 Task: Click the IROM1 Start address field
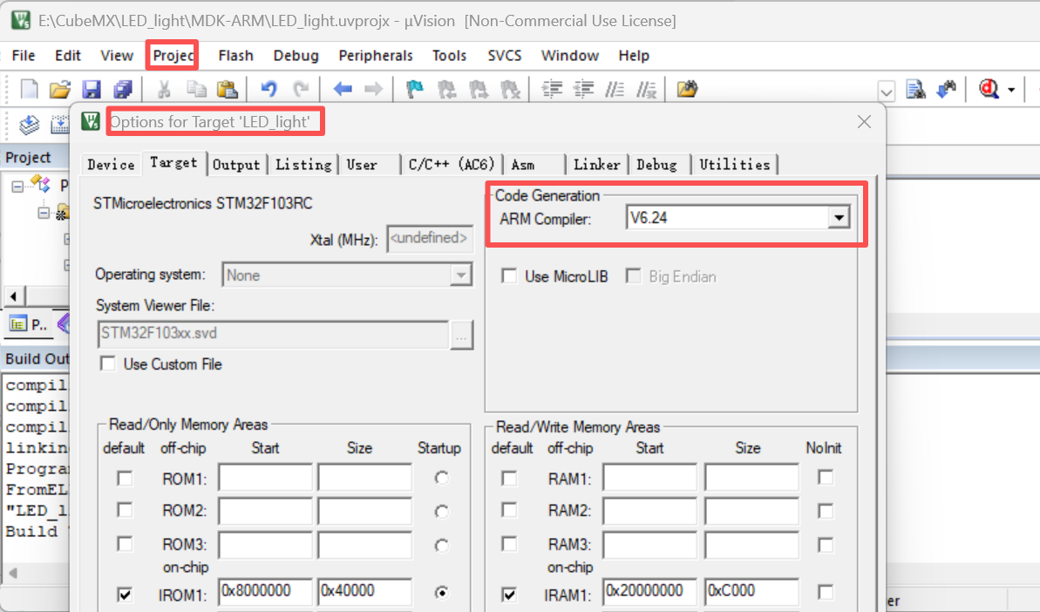coord(265,591)
